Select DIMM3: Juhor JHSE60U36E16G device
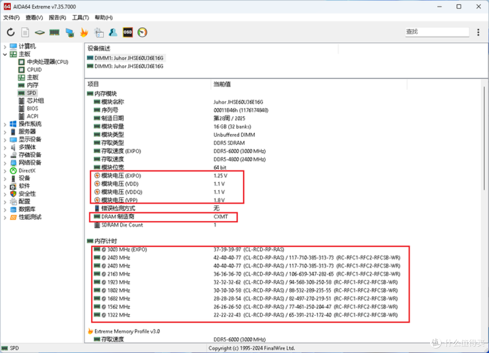 (x=125, y=66)
